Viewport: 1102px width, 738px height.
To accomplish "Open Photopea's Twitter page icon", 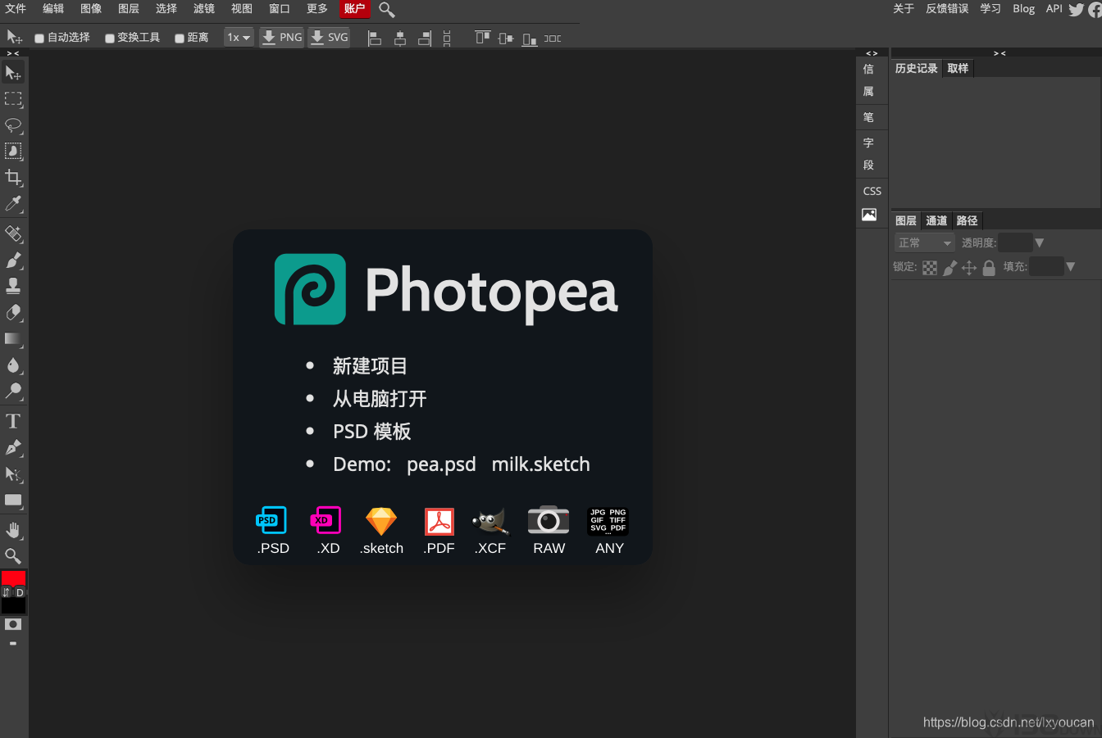I will (1077, 10).
